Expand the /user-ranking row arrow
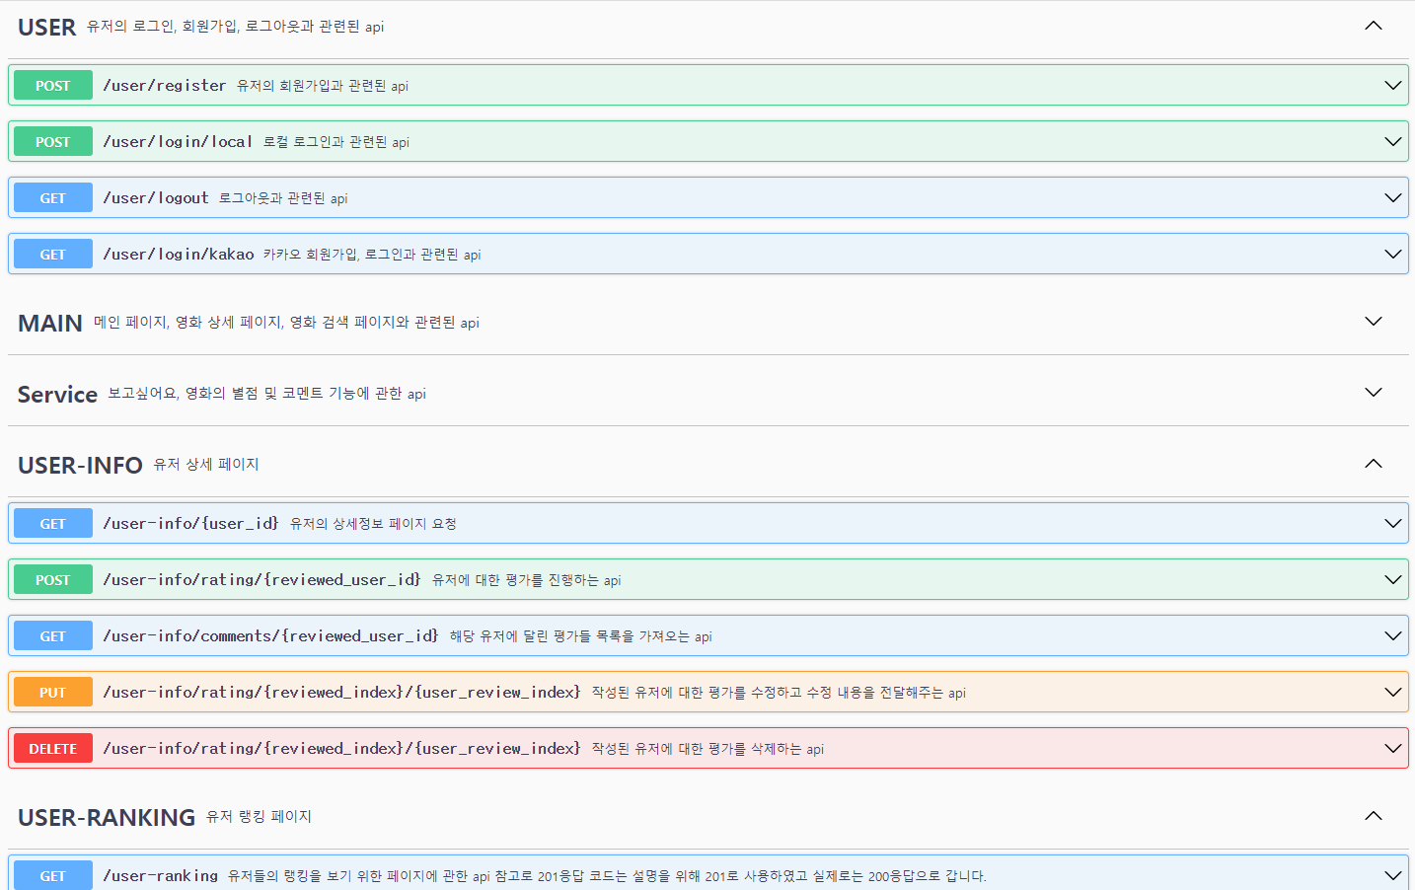Viewport: 1415px width, 890px height. pyautogui.click(x=1393, y=876)
